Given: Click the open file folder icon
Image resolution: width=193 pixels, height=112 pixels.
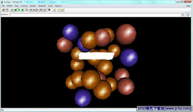Looking at the screenshot, I should tap(3, 10).
